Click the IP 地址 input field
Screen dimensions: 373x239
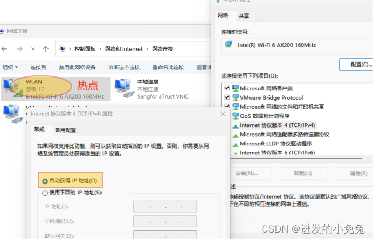click(165, 207)
